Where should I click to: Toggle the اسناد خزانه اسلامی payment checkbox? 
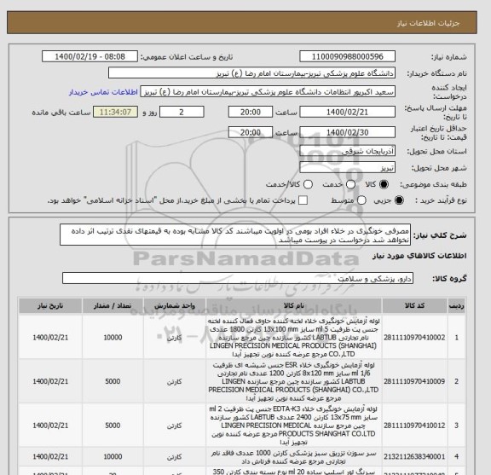click(x=303, y=200)
